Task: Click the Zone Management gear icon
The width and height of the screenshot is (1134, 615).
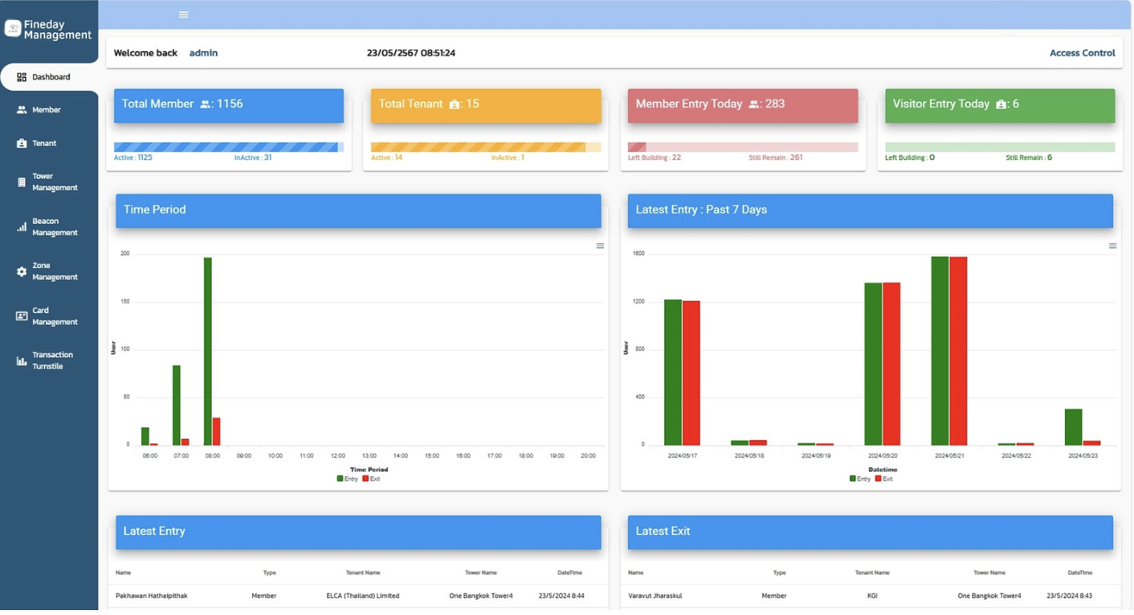Action: pos(22,271)
